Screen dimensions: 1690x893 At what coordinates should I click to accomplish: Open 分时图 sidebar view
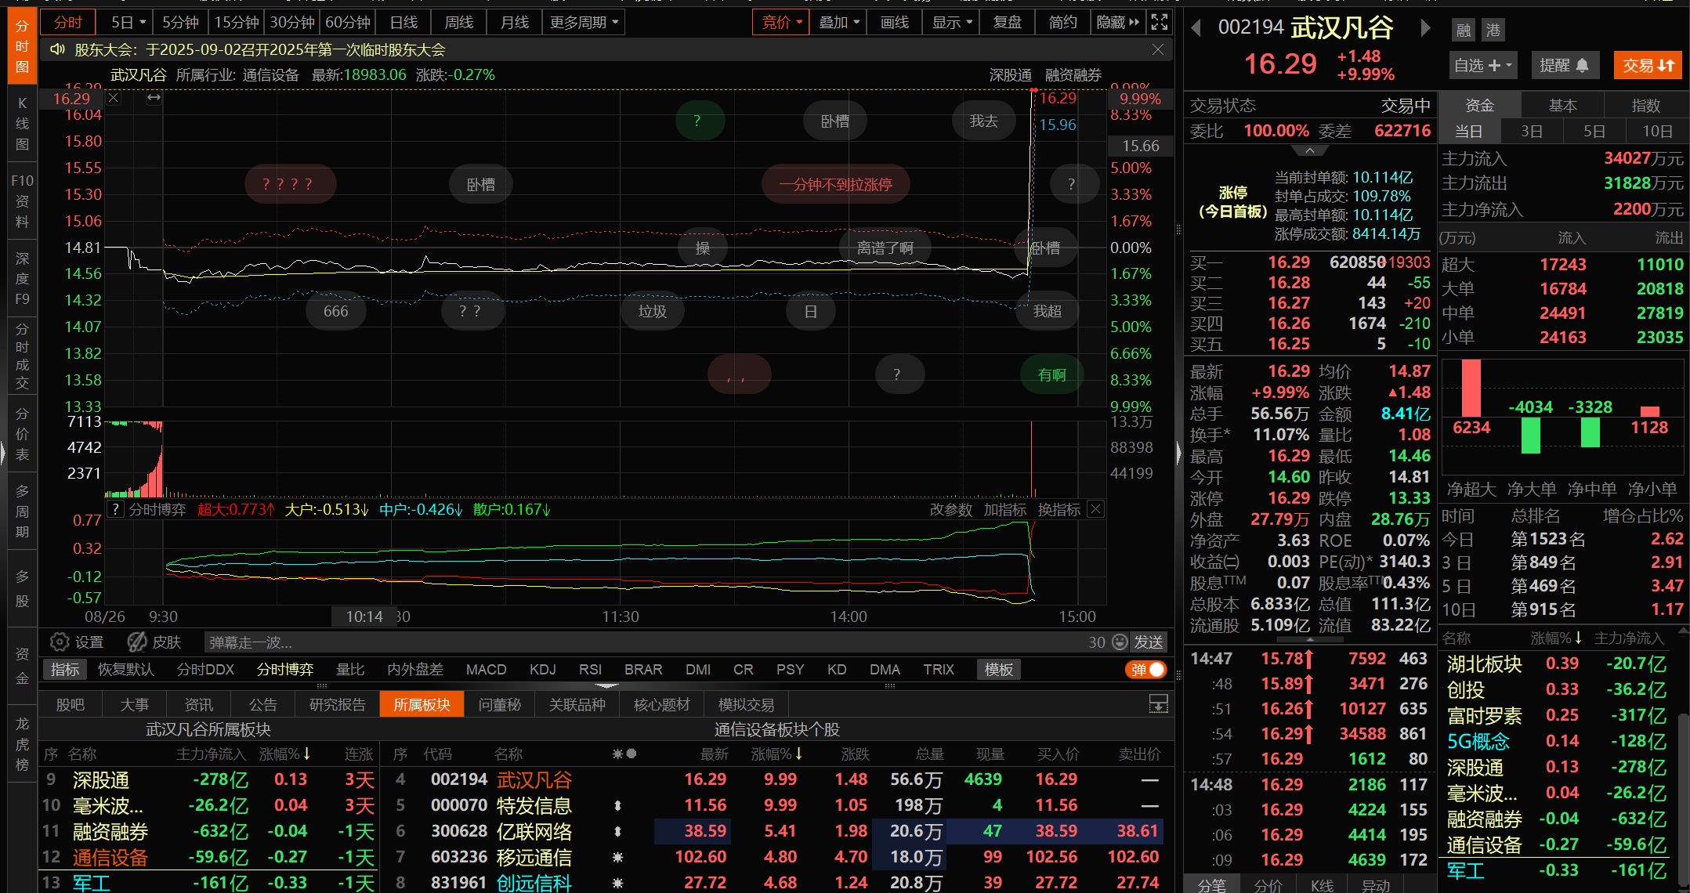pyautogui.click(x=22, y=47)
